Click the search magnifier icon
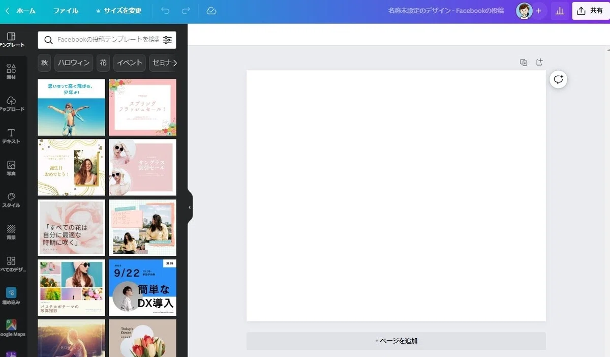The width and height of the screenshot is (610, 357). (48, 40)
